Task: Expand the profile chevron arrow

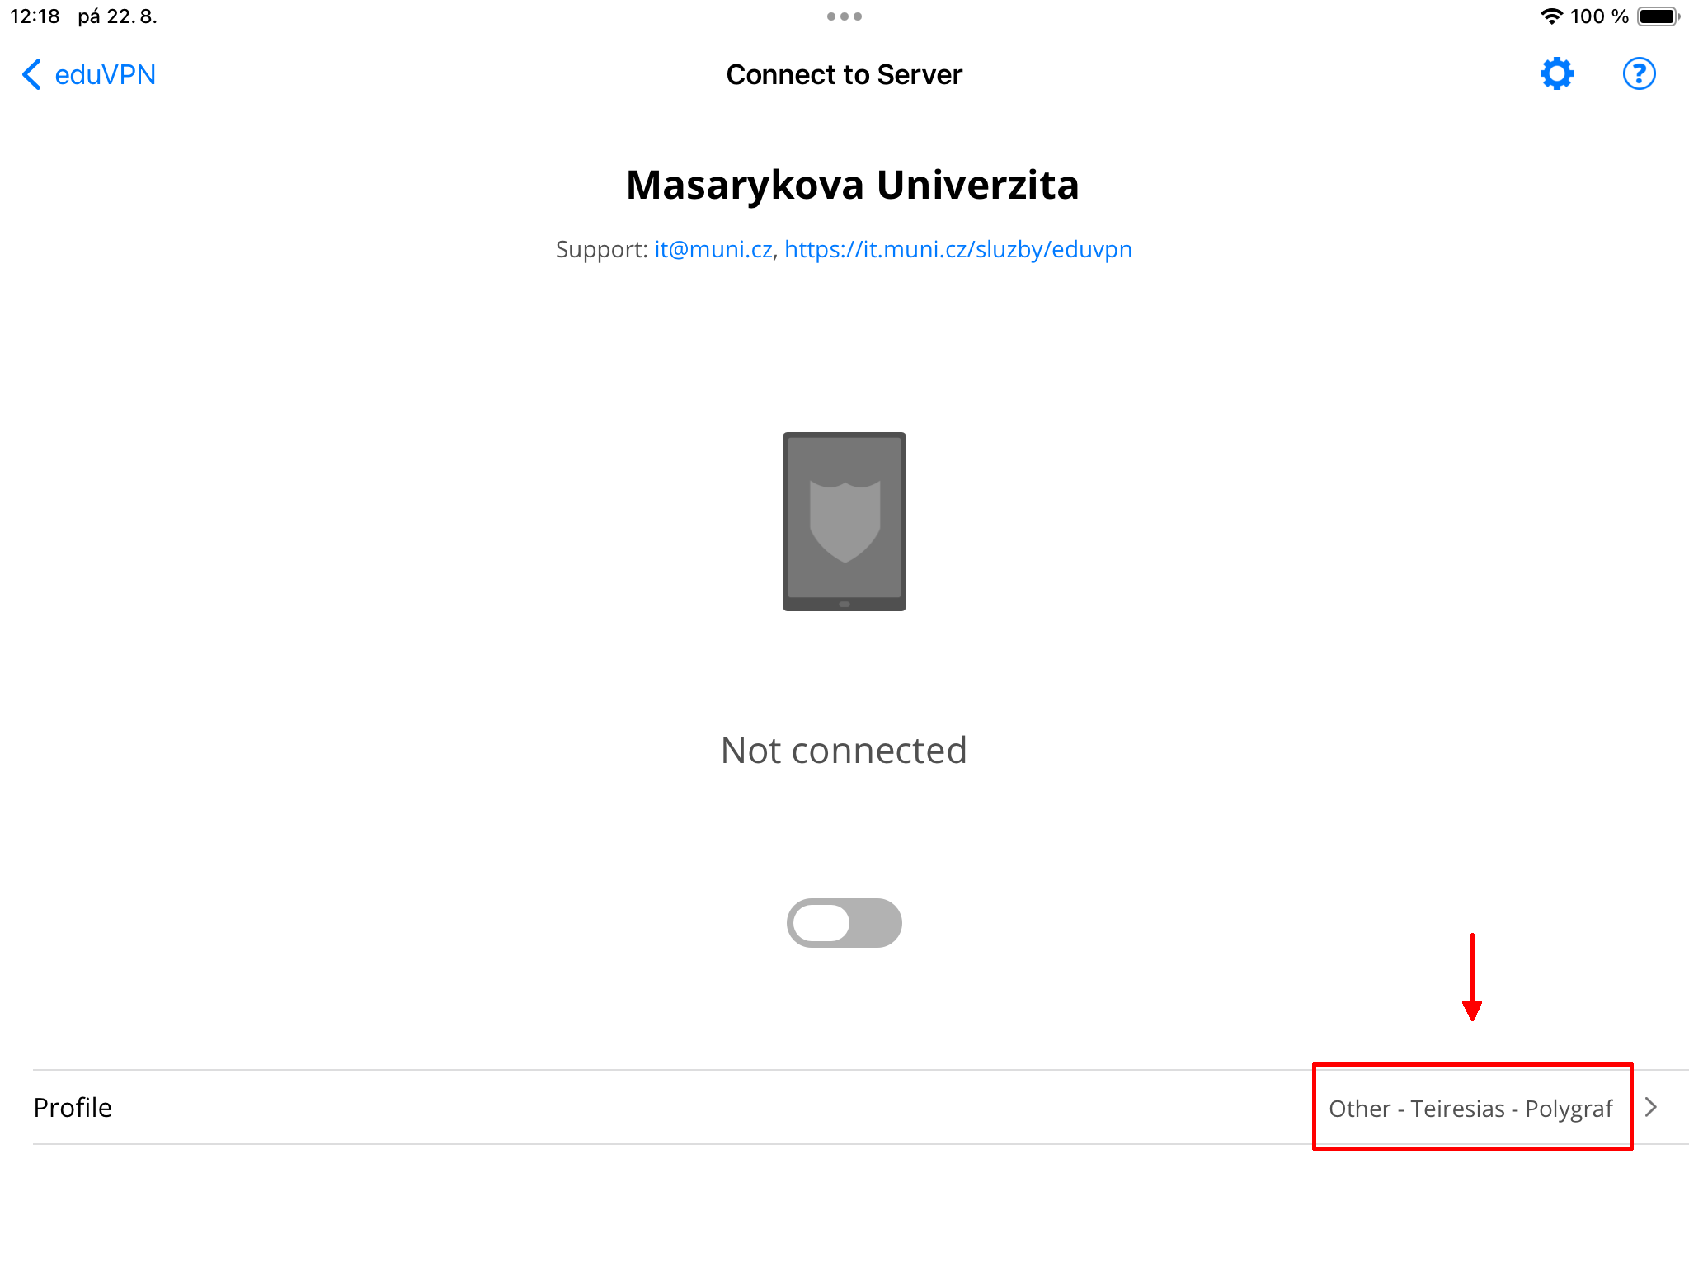Action: pos(1651,1107)
